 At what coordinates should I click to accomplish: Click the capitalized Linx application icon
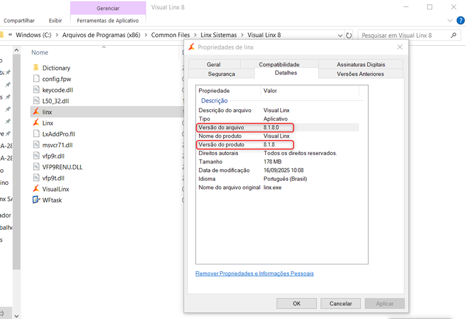(x=36, y=122)
